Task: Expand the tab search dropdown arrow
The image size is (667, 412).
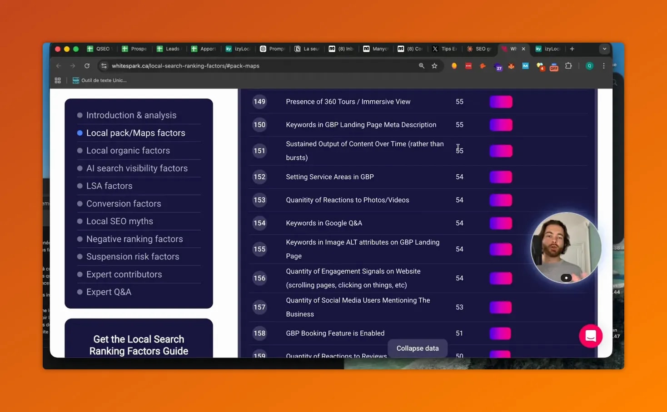Action: pos(604,49)
